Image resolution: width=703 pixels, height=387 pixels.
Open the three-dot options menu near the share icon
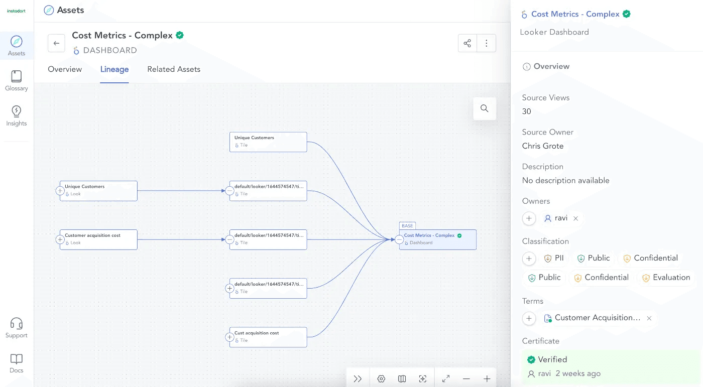[486, 43]
